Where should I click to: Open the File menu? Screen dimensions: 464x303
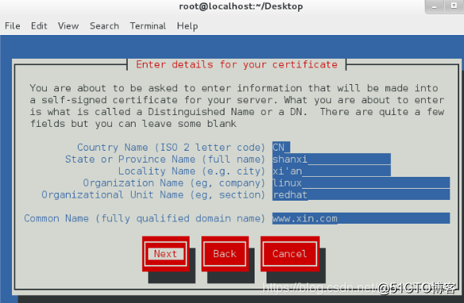point(13,26)
